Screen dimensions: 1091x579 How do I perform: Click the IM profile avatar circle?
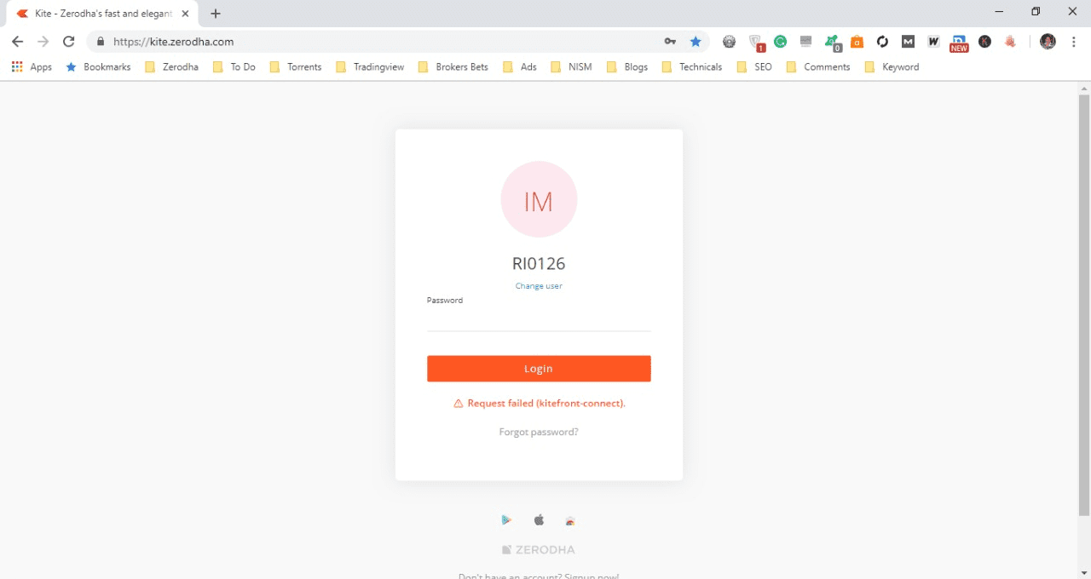tap(539, 199)
